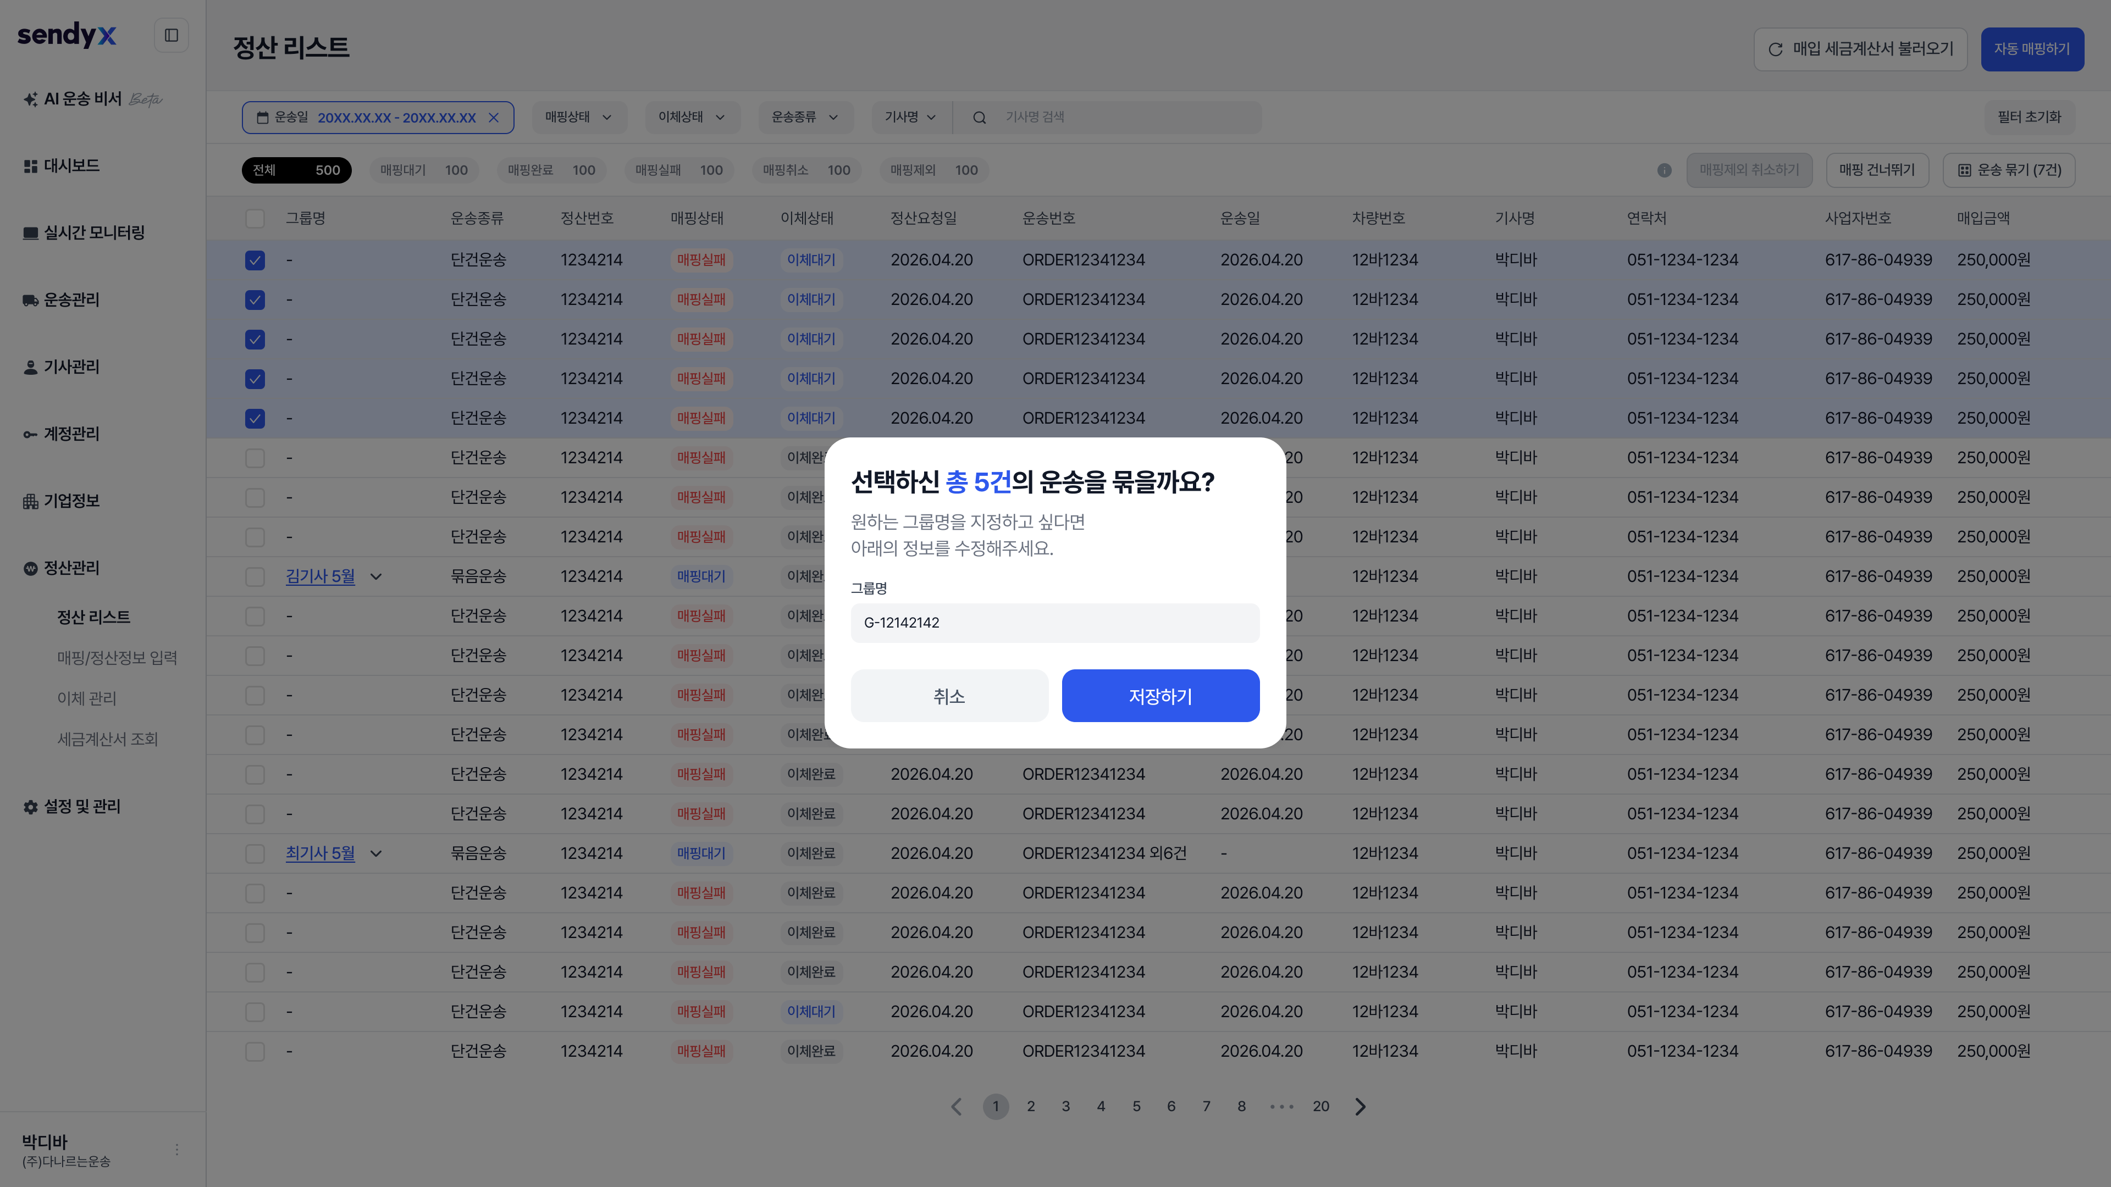The width and height of the screenshot is (2111, 1187).
Task: Click the search magnifier icon
Action: pos(979,118)
